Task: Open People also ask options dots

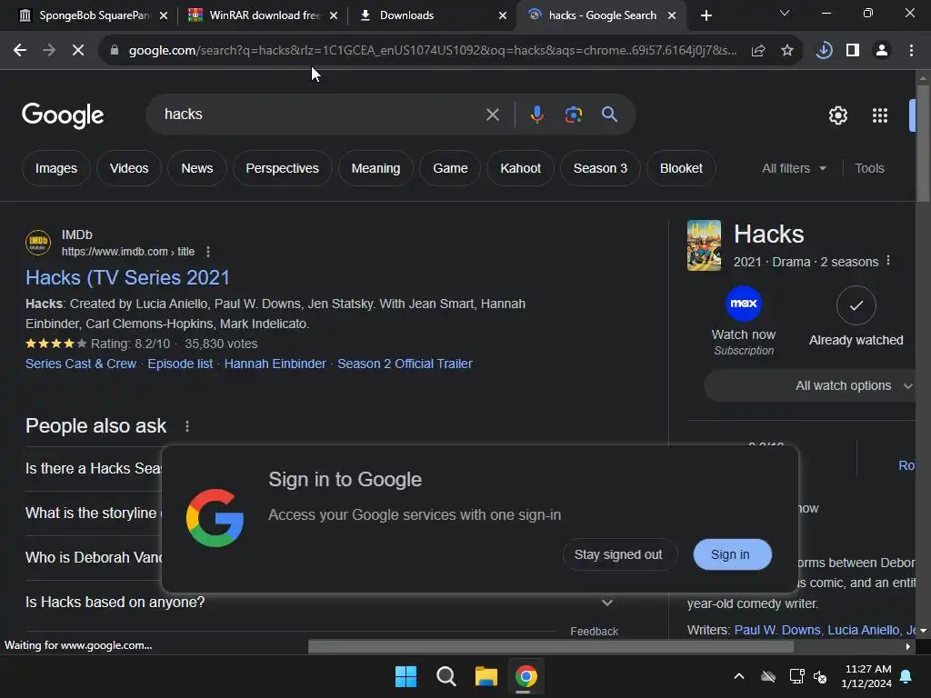Action: coord(187,426)
